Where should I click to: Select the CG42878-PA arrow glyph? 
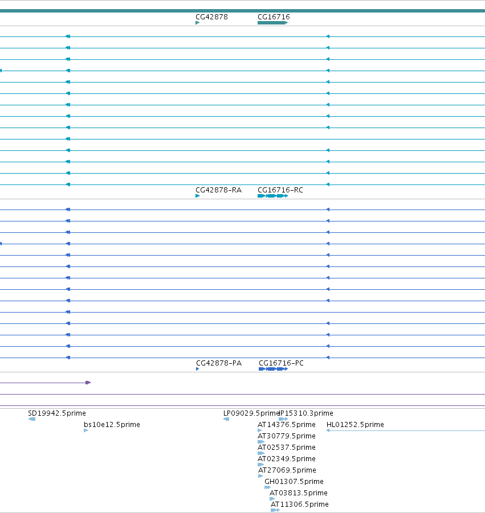pyautogui.click(x=197, y=369)
